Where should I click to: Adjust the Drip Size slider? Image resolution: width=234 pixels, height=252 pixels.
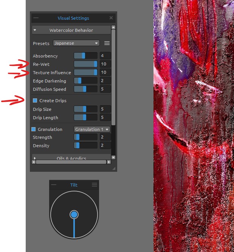(85, 109)
